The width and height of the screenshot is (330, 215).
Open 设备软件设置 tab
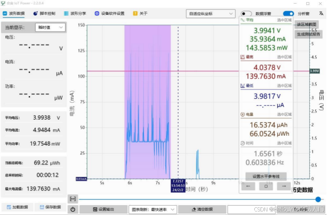pyautogui.click(x=110, y=13)
